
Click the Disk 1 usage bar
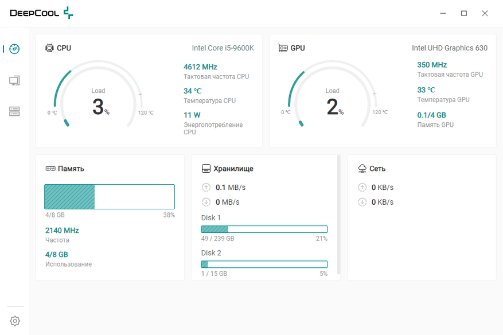point(264,229)
